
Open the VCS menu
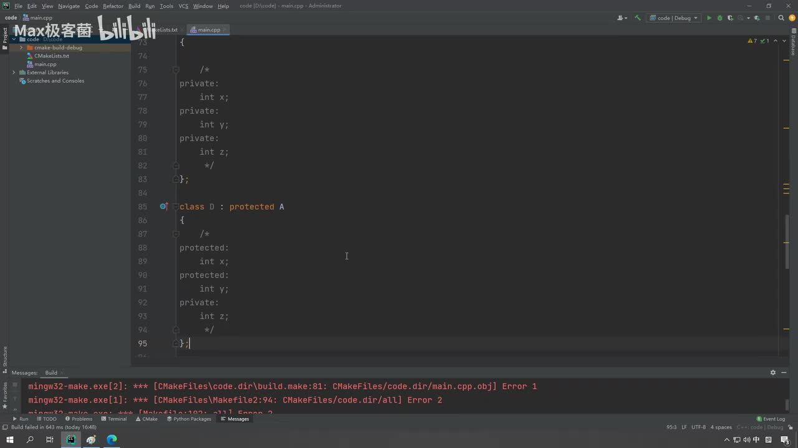coord(183,6)
